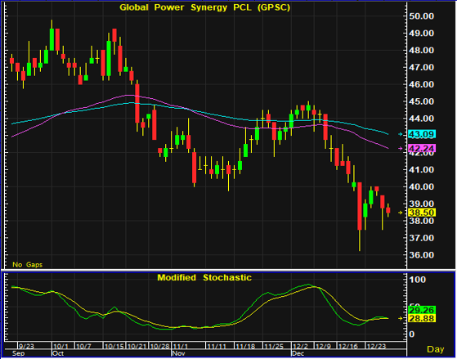The height and width of the screenshot is (359, 457).
Task: Click the 10/15 date label
Action: click(114, 346)
